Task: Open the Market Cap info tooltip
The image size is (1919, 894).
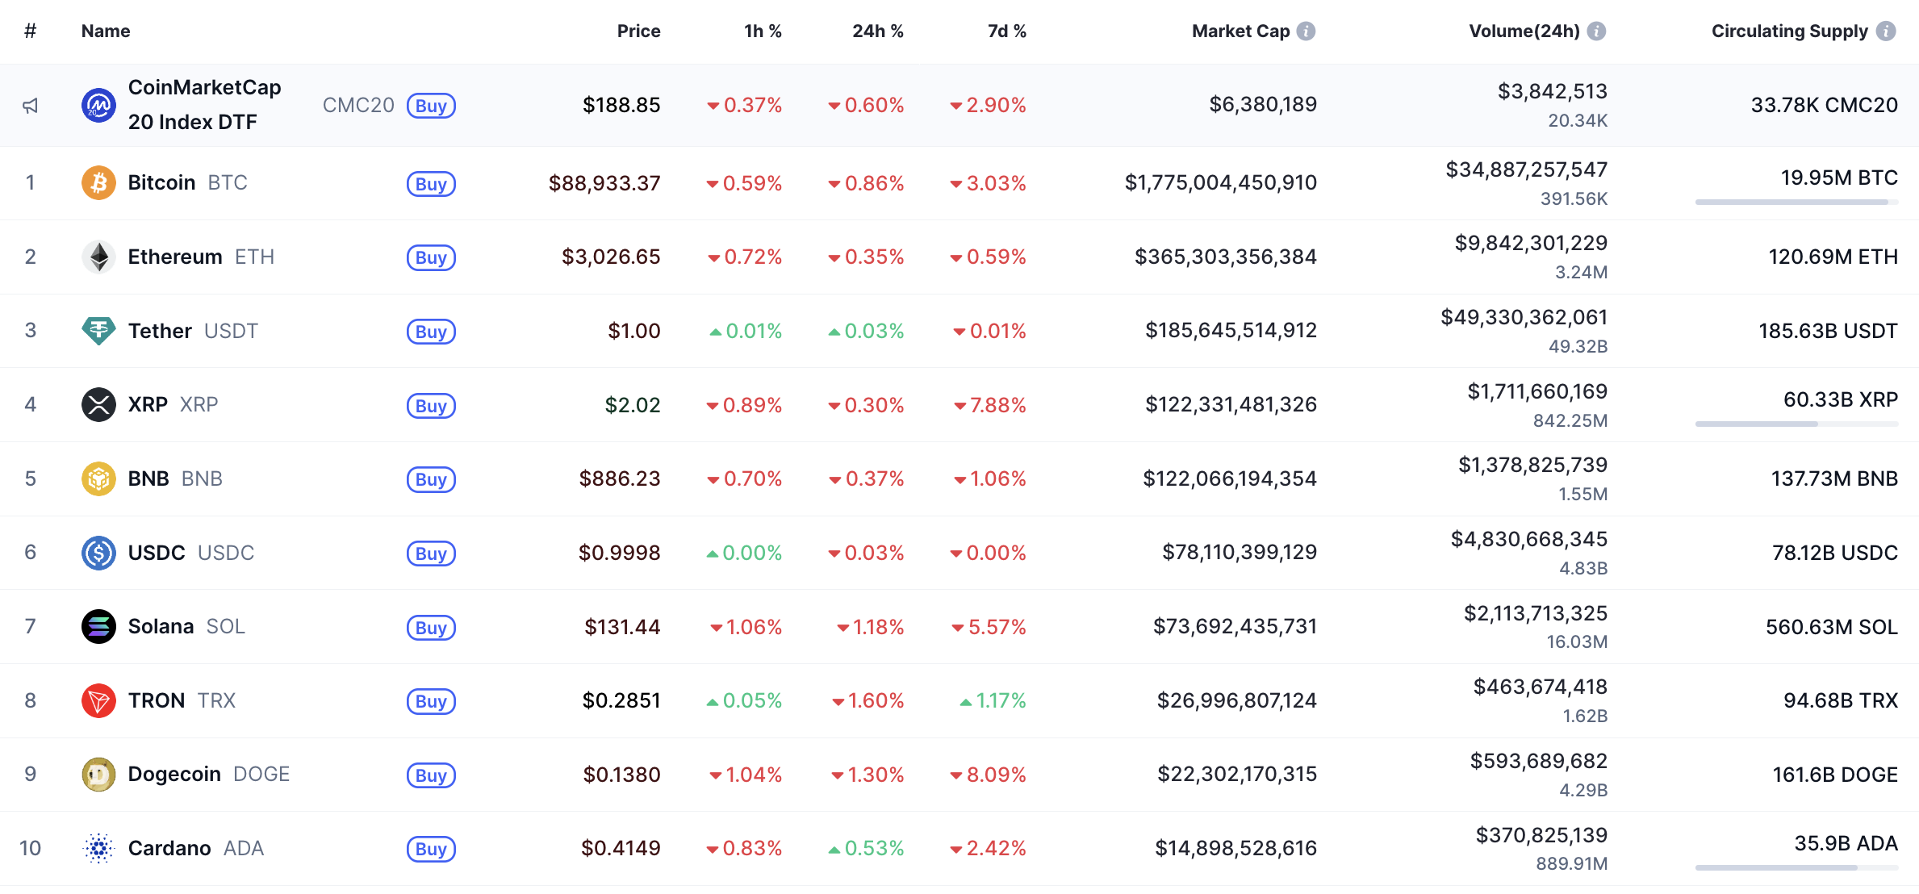Action: [1307, 31]
